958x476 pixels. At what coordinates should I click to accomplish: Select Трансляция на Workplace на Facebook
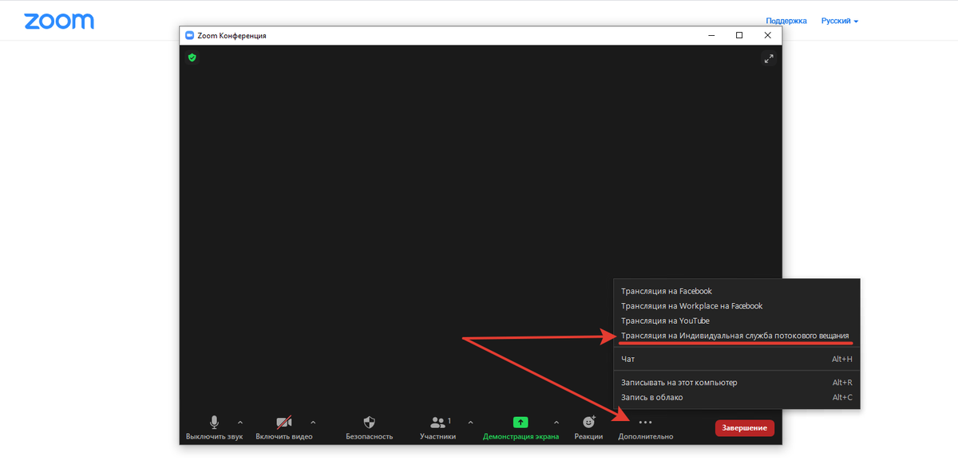tap(736, 306)
